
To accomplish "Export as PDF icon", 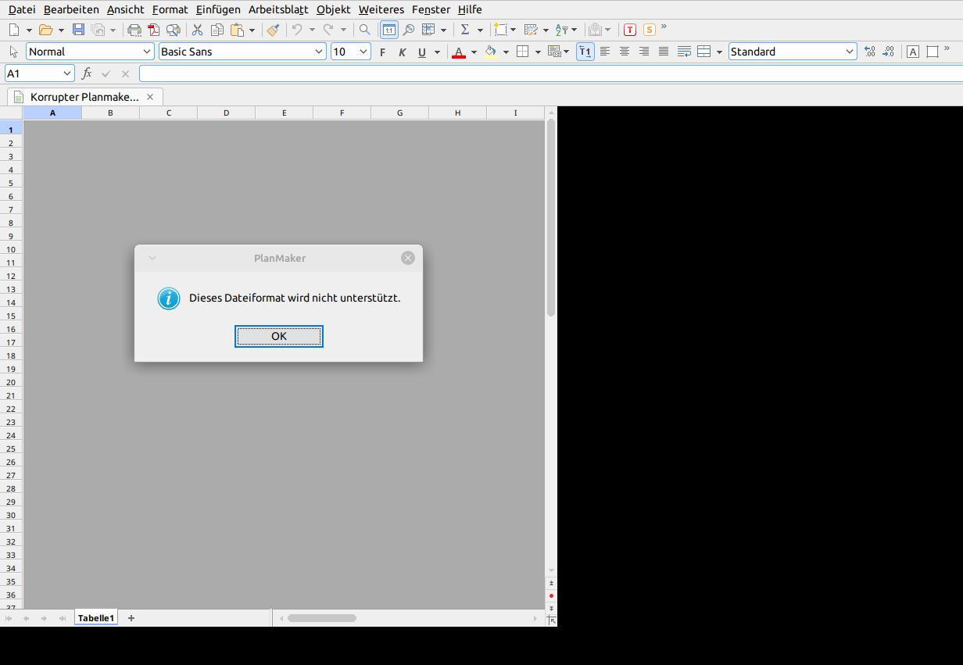I will pyautogui.click(x=154, y=30).
